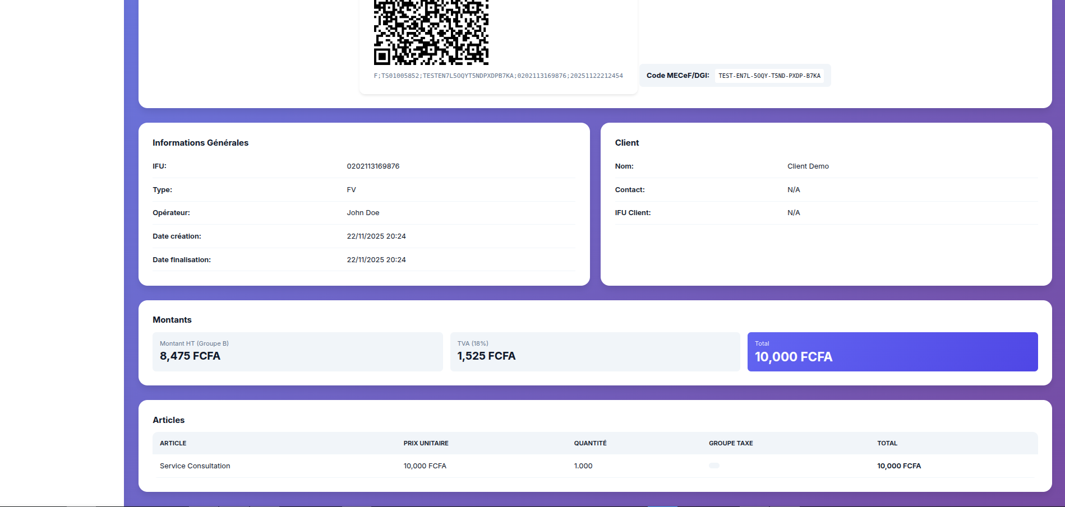This screenshot has height=507, width=1065.
Task: Click the invoice type value FV
Action: pos(351,190)
